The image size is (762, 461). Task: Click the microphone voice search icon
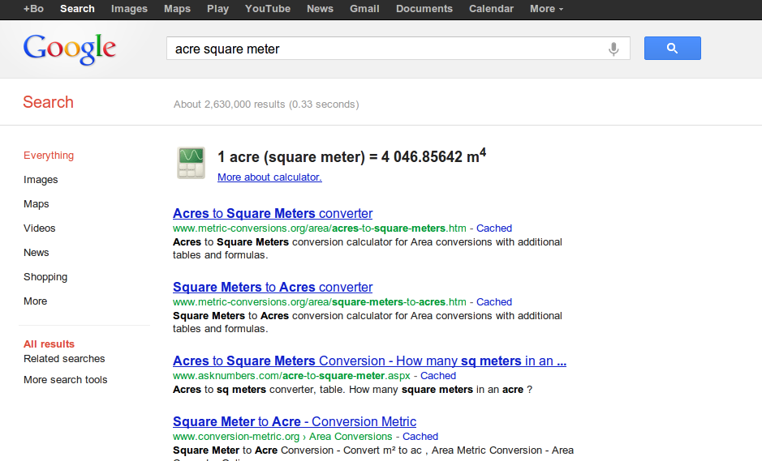tap(613, 49)
